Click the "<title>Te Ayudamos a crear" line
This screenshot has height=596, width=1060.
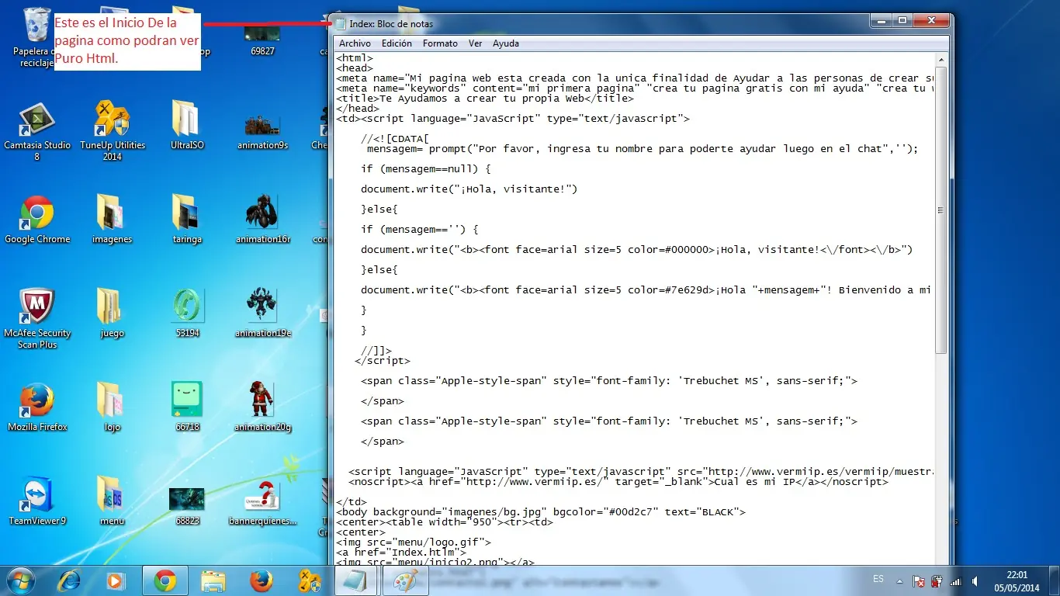pyautogui.click(x=484, y=99)
